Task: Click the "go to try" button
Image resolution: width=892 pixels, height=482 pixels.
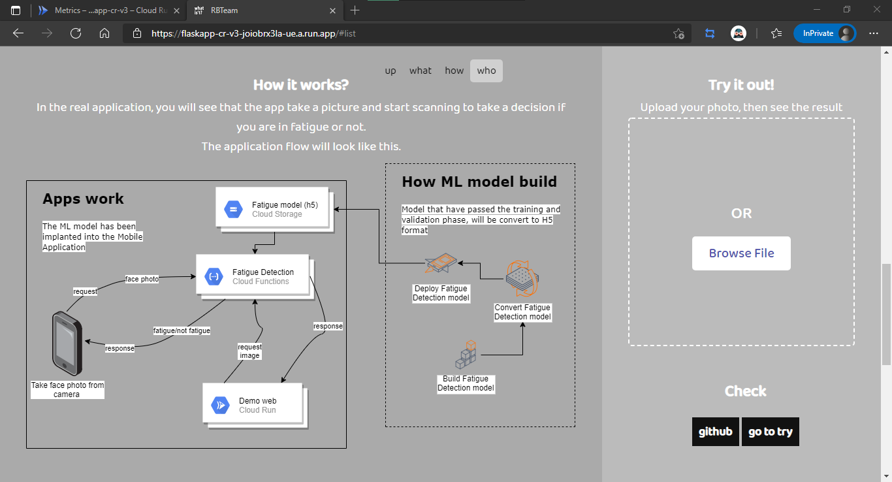Action: click(x=771, y=432)
